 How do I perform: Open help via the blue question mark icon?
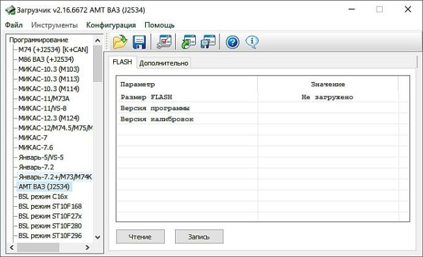[x=232, y=42]
